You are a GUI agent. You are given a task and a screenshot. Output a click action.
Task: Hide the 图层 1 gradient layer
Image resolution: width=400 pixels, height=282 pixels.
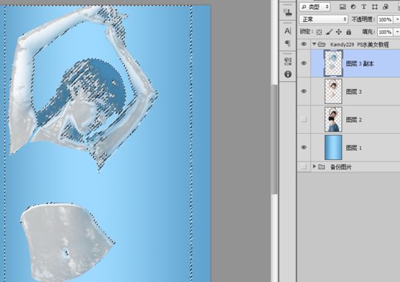coord(303,148)
